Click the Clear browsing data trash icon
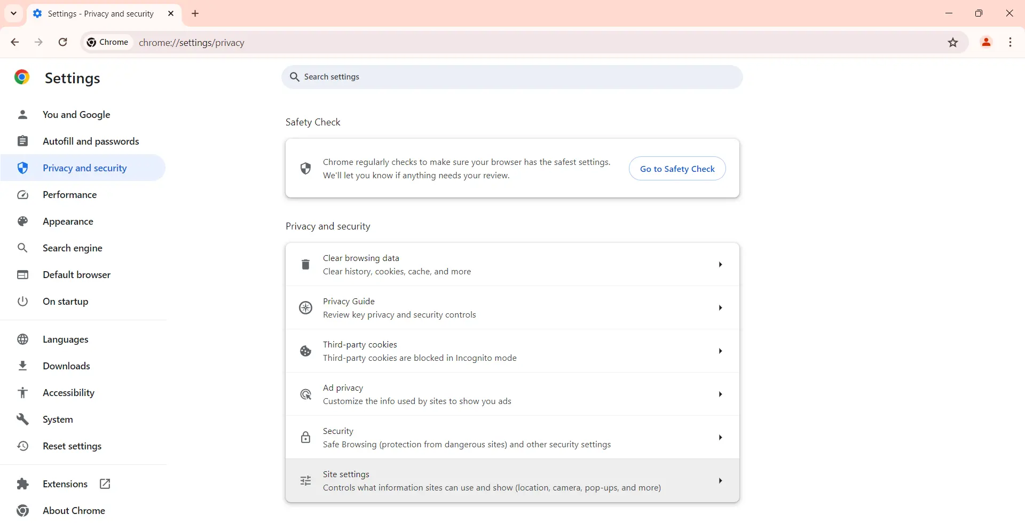Image resolution: width=1025 pixels, height=530 pixels. (x=305, y=265)
